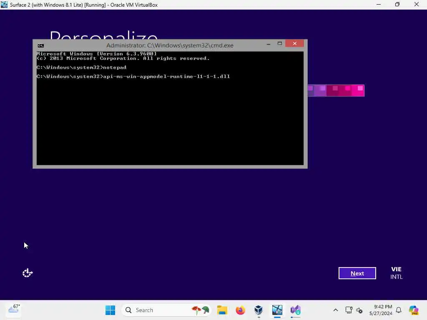Restore down the VirtualBox VM window
Viewport: 427px width, 320px height.
[x=397, y=4]
